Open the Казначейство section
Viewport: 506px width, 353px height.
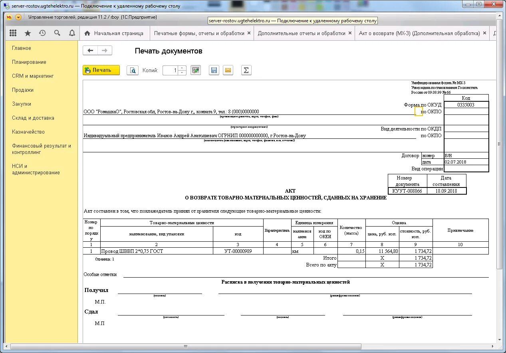click(x=28, y=132)
